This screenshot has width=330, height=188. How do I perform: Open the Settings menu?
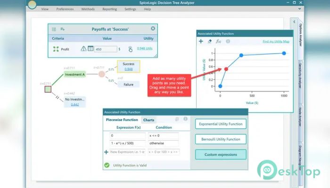coord(130,9)
